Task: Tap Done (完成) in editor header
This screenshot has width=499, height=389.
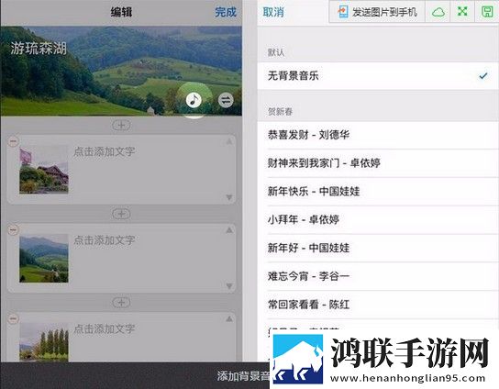Action: (x=226, y=12)
